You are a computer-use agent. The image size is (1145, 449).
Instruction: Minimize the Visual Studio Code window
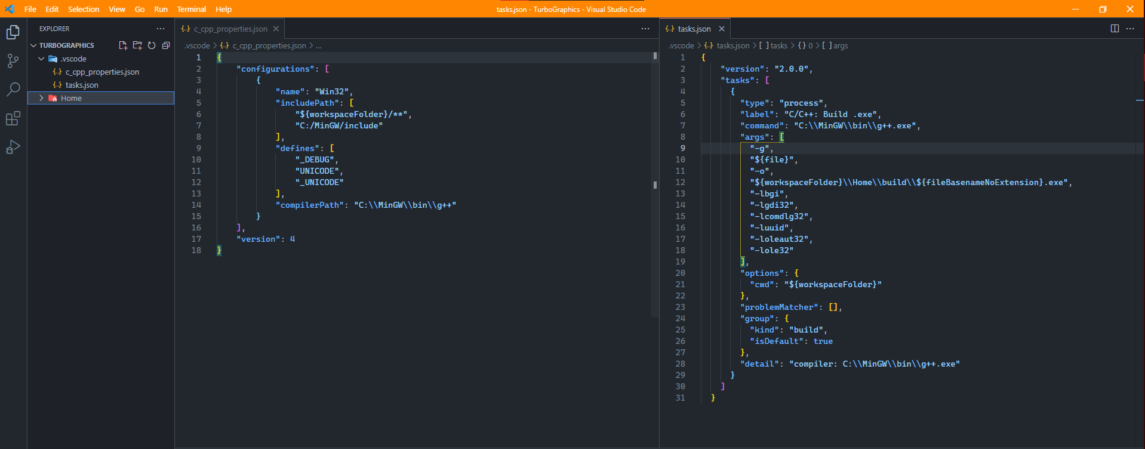[x=1075, y=9]
